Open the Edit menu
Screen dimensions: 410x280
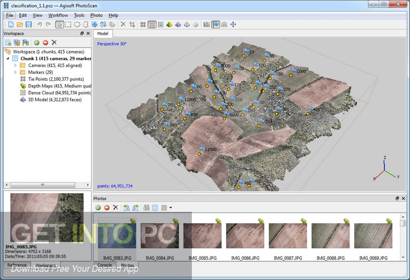click(23, 15)
